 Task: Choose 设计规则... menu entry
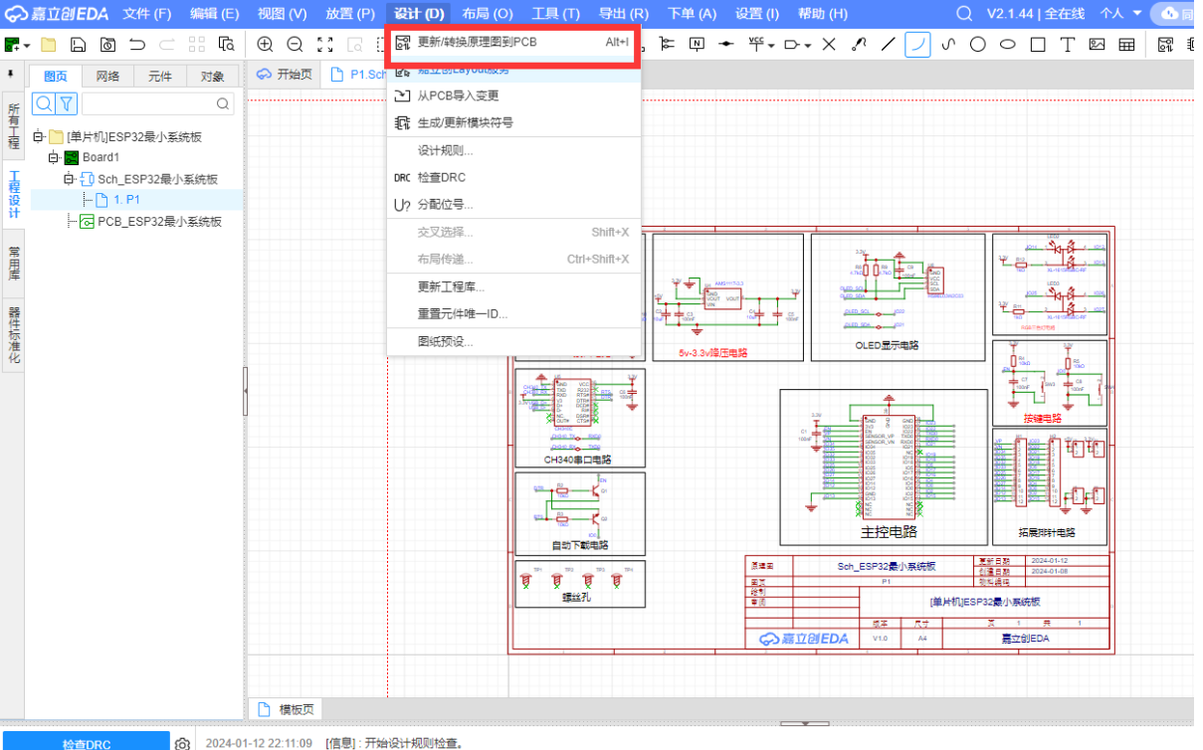(x=513, y=150)
